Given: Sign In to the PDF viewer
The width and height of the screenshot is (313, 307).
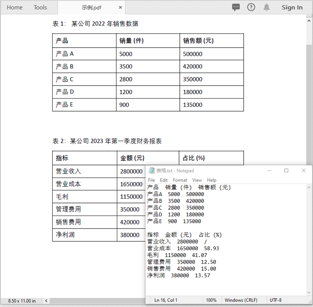Looking at the screenshot, I should pyautogui.click(x=292, y=8).
